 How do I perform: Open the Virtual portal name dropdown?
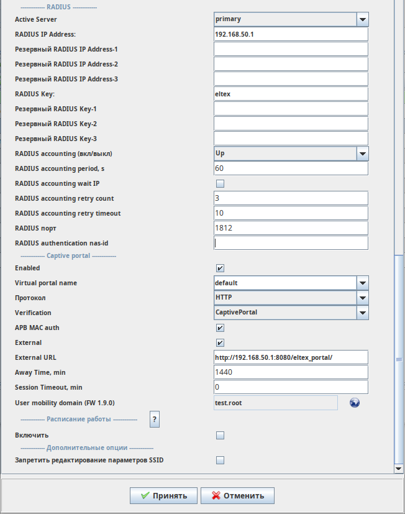point(363,283)
